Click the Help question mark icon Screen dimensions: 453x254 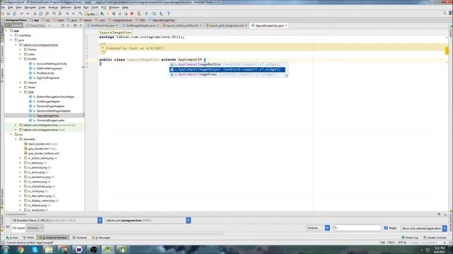168,13
